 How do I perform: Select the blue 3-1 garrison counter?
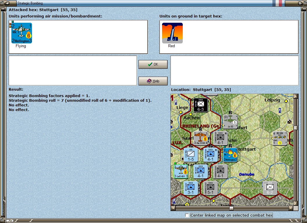pos(191,188)
